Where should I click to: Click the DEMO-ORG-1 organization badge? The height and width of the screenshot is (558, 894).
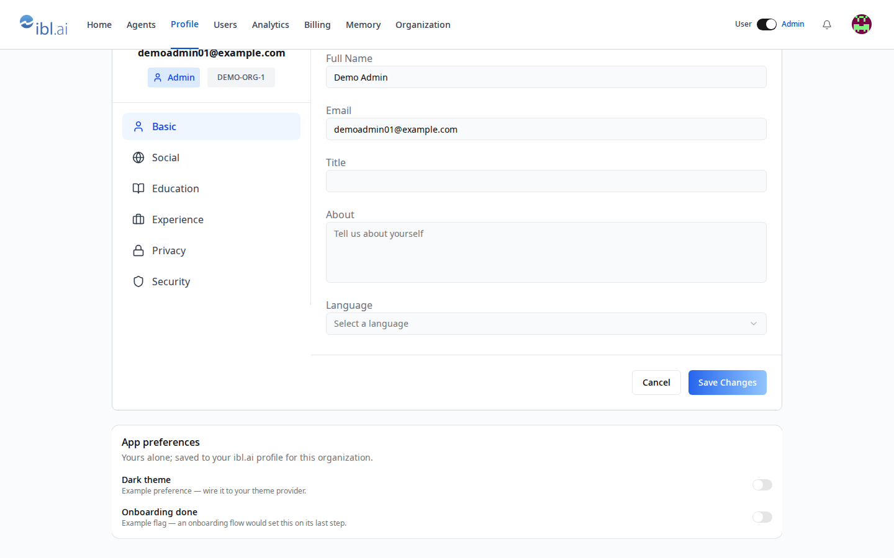[x=241, y=77]
